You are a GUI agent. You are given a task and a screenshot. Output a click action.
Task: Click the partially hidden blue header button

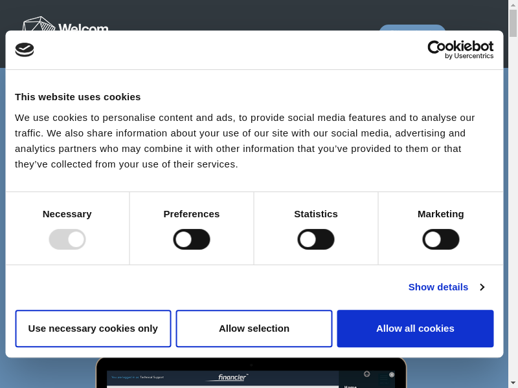pos(412,27)
